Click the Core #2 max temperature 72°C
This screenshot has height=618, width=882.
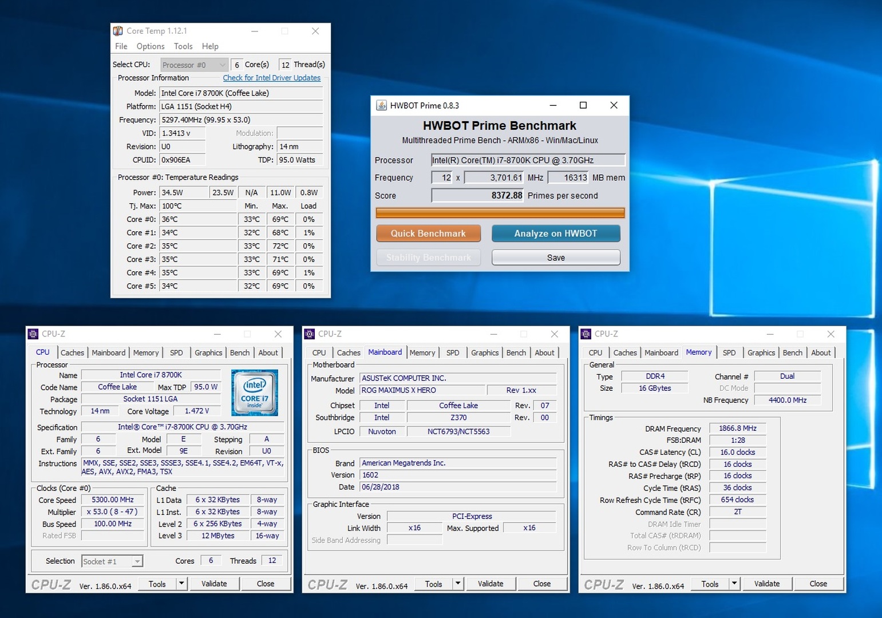pos(280,246)
